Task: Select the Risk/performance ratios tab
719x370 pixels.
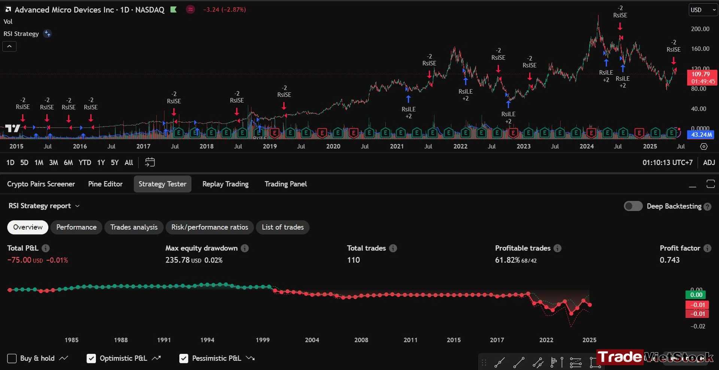Action: 210,227
